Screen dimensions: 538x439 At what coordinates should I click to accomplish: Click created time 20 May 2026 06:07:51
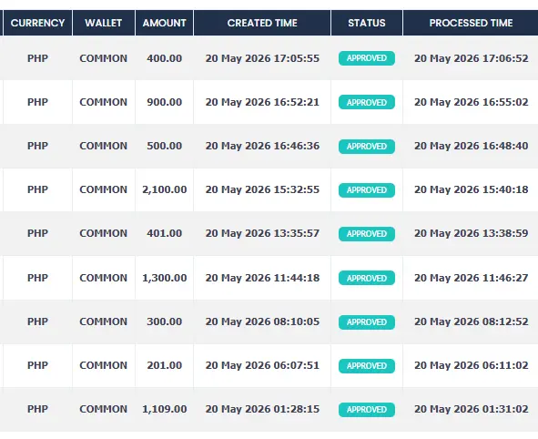[x=262, y=365]
